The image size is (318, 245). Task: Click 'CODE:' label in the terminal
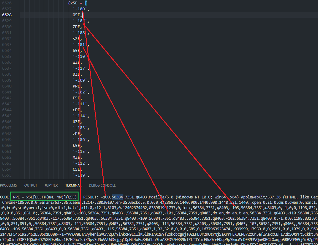click(5, 197)
